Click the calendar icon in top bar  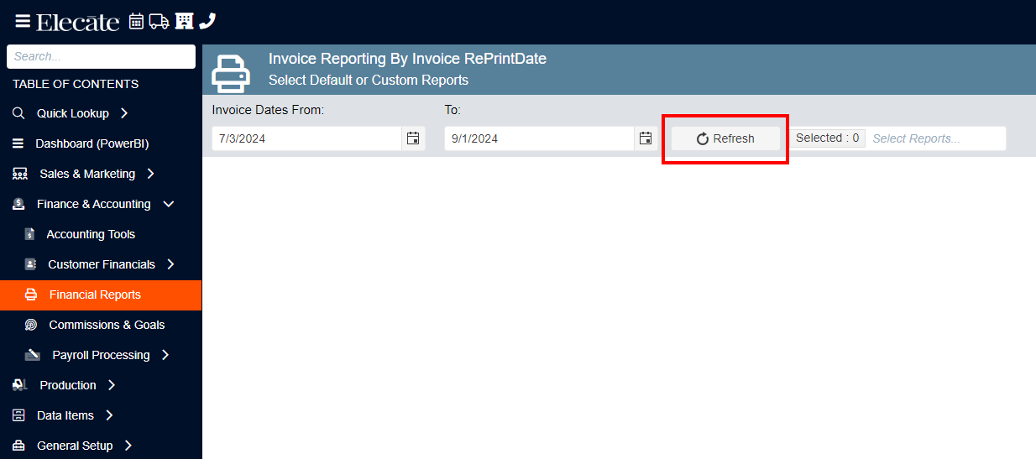point(136,21)
